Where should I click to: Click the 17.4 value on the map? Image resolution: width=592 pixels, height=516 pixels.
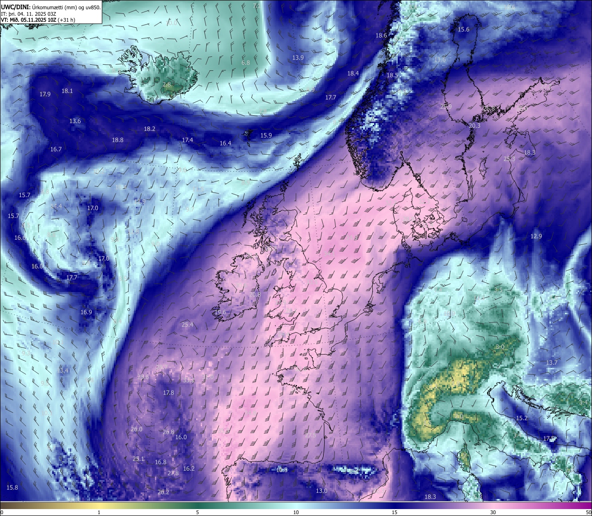(x=187, y=140)
